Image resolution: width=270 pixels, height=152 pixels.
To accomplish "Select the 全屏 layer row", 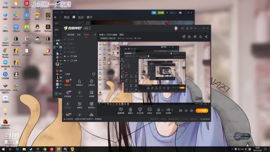I will pos(80,60).
